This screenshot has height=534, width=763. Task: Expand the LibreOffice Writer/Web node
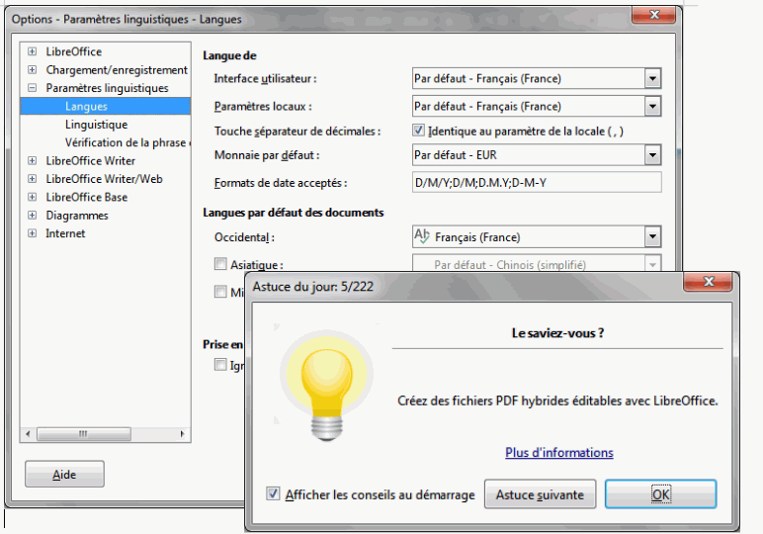click(32, 179)
